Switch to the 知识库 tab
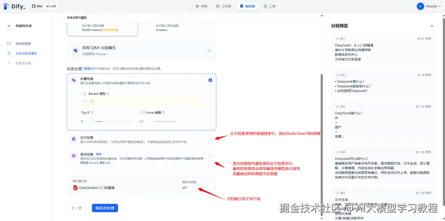The width and height of the screenshot is (445, 221). (247, 6)
